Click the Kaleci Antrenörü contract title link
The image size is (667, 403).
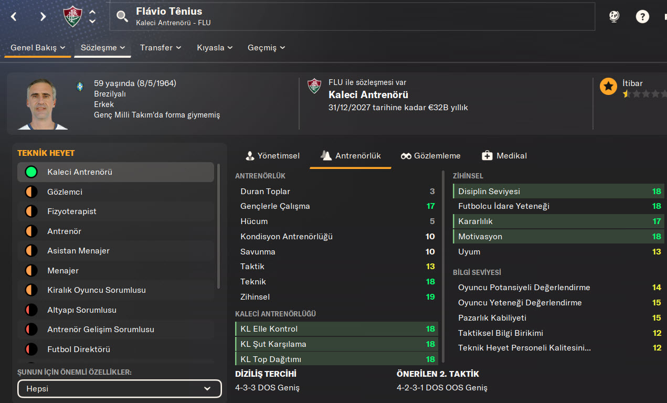pos(368,95)
